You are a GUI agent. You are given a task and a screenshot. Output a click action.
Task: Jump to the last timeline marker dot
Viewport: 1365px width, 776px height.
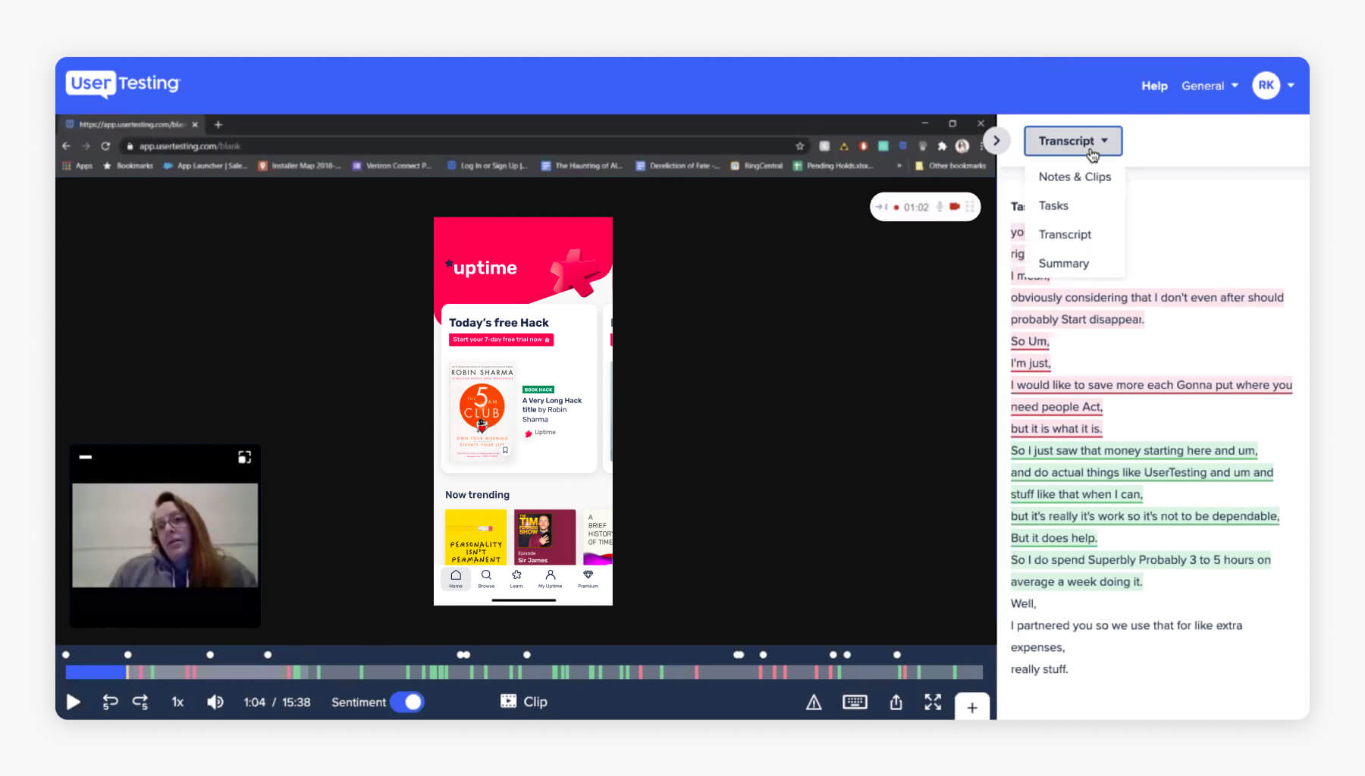point(897,655)
